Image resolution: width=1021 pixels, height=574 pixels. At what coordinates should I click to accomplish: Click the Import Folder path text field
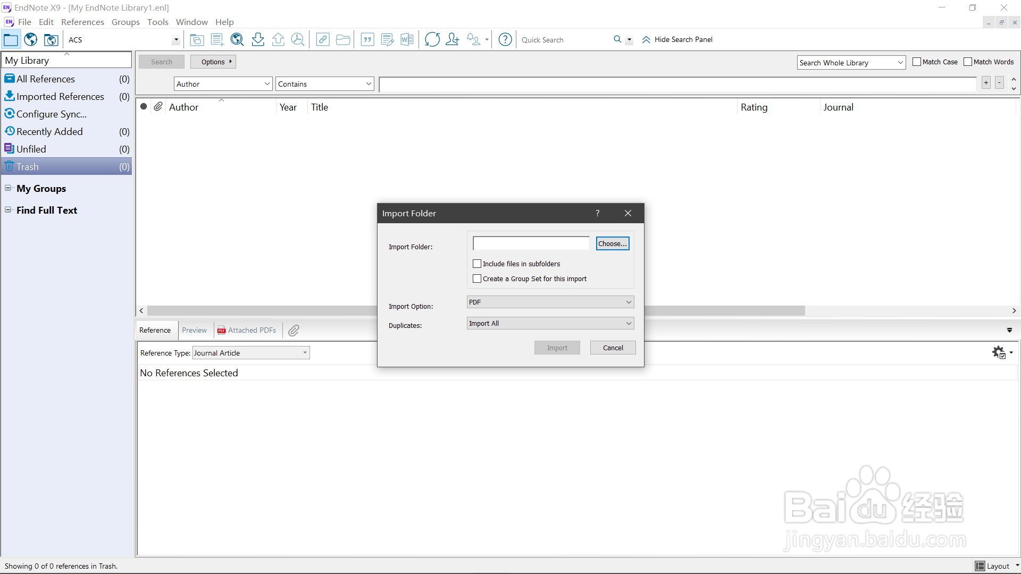(x=531, y=243)
